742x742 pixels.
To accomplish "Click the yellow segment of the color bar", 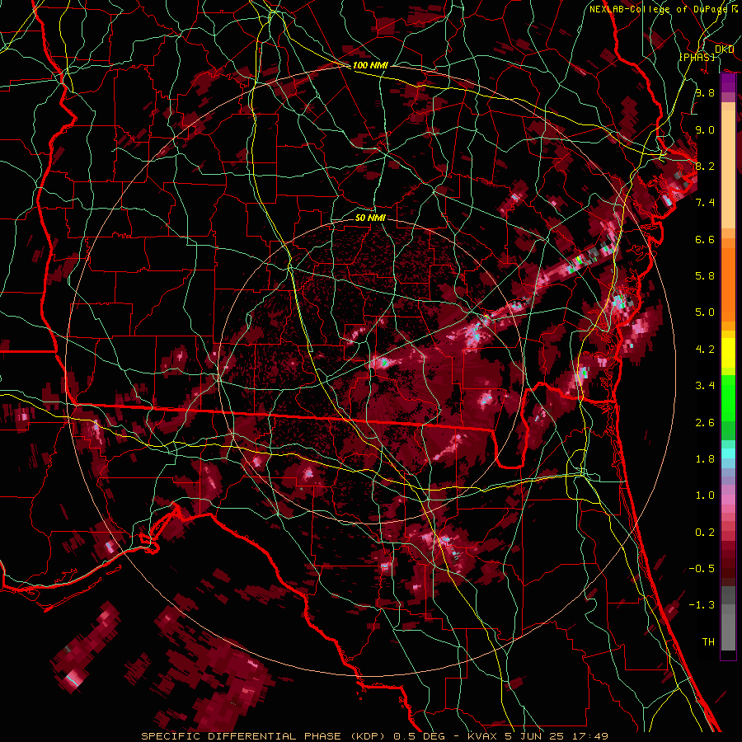I will coord(728,353).
